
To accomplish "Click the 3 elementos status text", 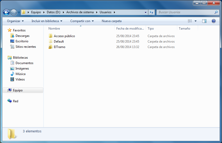I will (x=32, y=131).
